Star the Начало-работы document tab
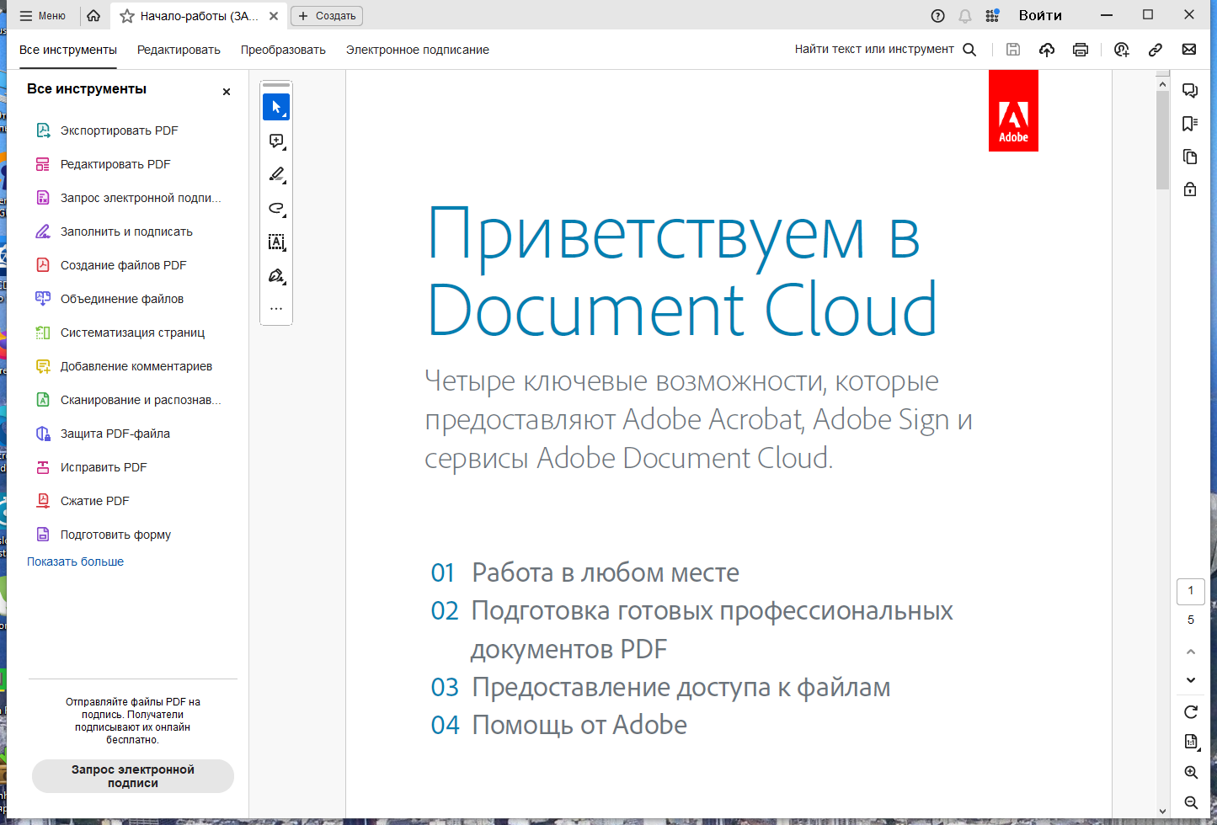The height and width of the screenshot is (825, 1217). (127, 16)
